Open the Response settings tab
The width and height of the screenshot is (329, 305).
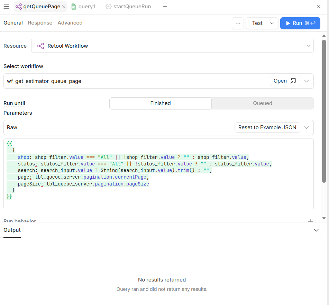click(x=40, y=23)
